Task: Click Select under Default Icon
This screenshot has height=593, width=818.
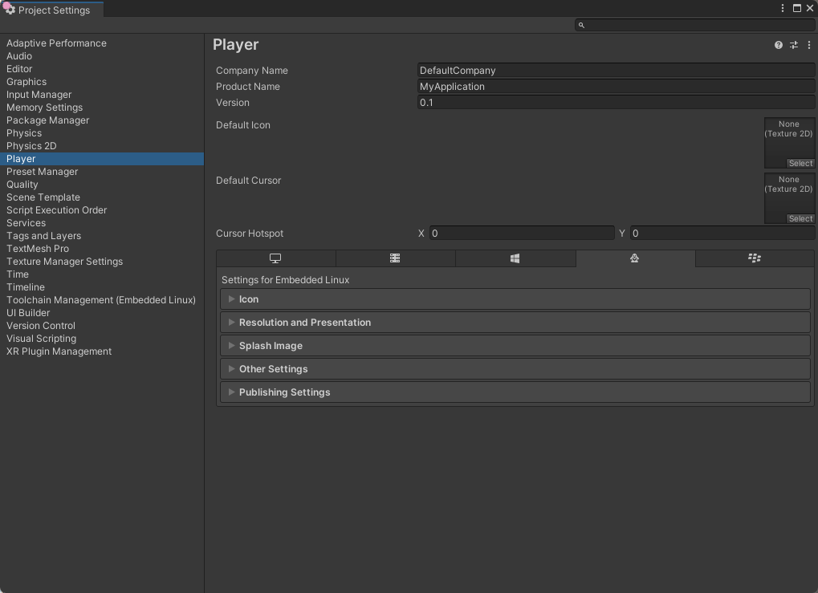Action: pyautogui.click(x=800, y=163)
